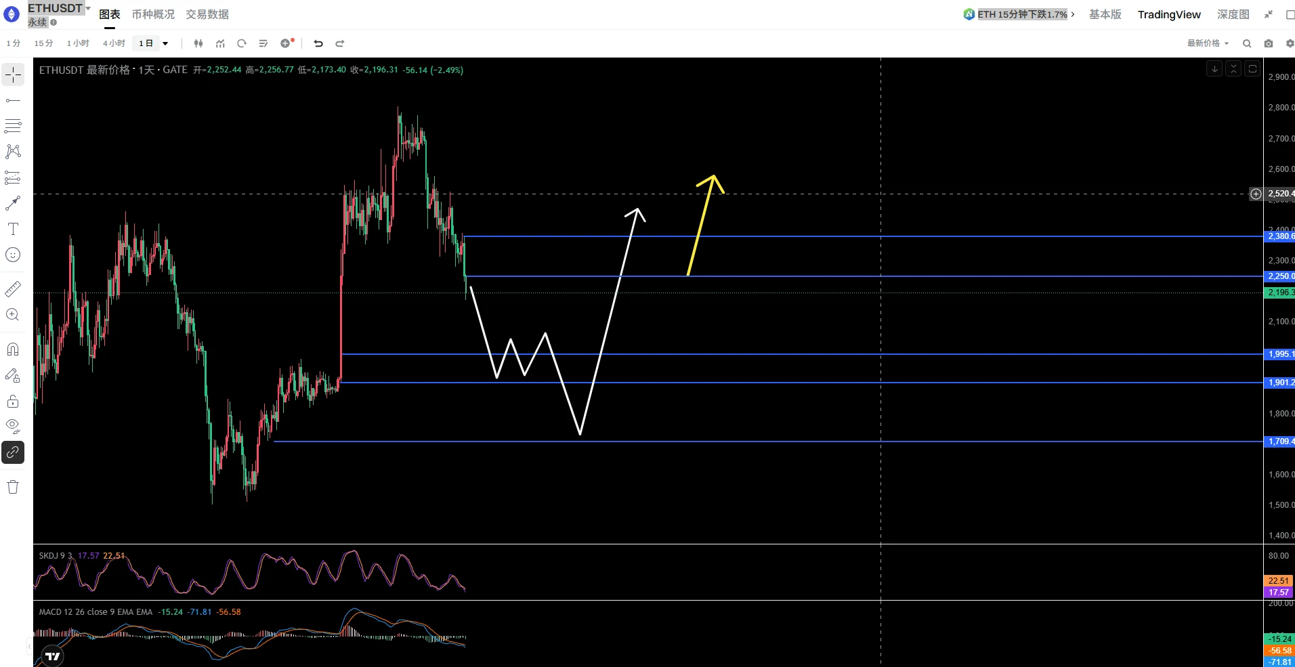Switch to 1分 timeframe
Viewport: 1295px width, 667px height.
14,43
